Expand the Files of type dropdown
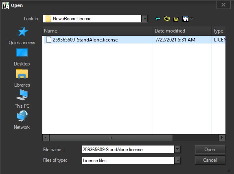 pos(177,161)
